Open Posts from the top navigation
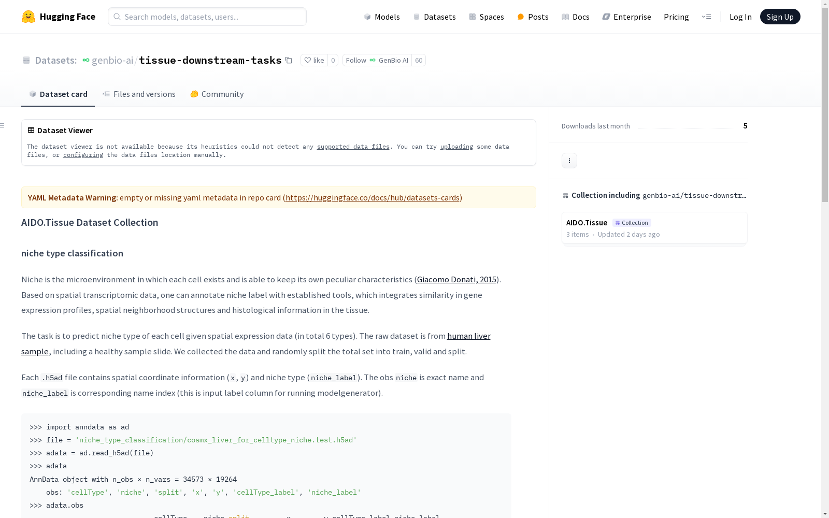Viewport: 829px width, 518px height. pos(533,17)
